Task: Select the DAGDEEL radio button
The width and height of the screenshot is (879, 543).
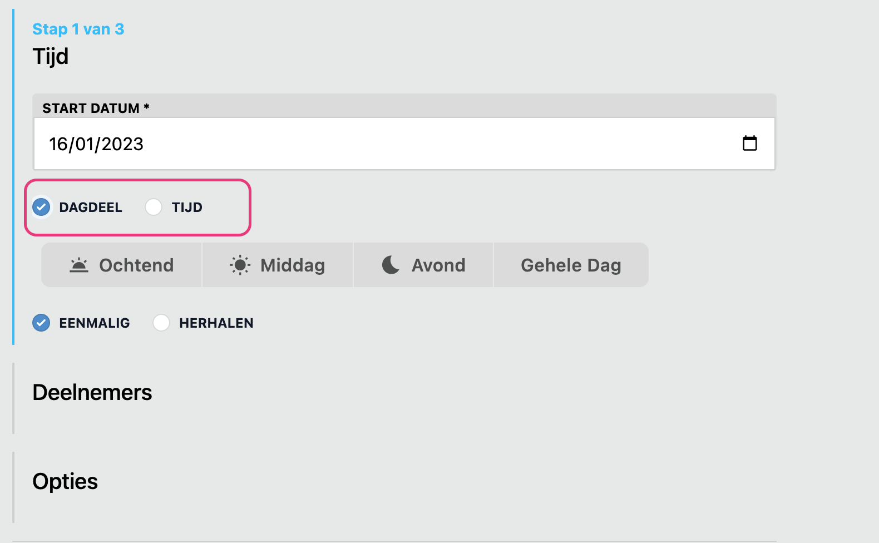Action: point(41,207)
